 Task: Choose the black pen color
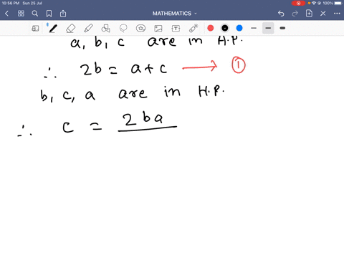(225, 28)
